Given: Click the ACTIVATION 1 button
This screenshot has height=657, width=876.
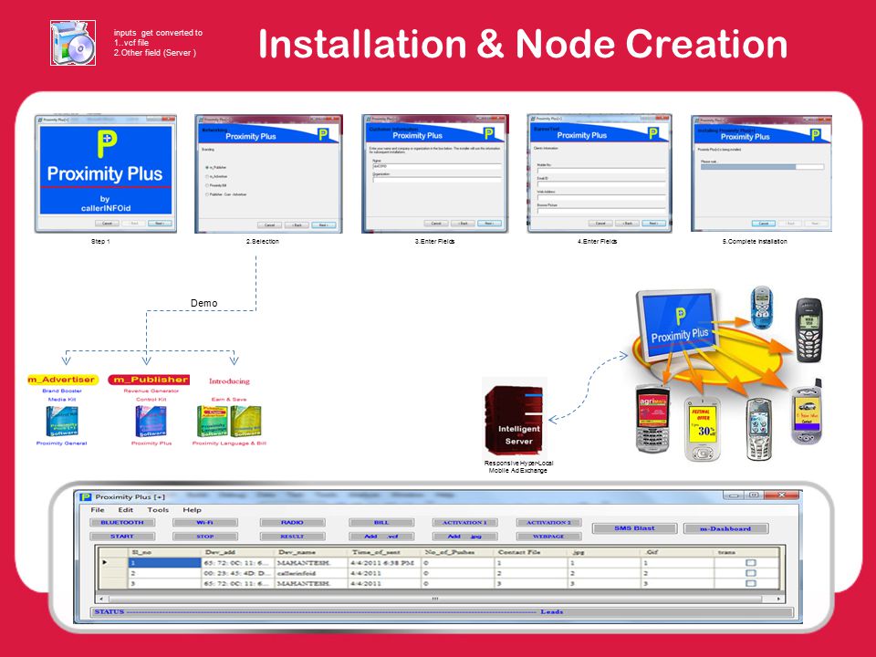Looking at the screenshot, I should point(464,522).
